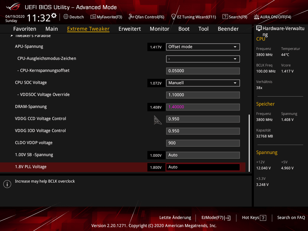
Task: Click the Speicher section heading
Action: pyautogui.click(x=265, y=104)
